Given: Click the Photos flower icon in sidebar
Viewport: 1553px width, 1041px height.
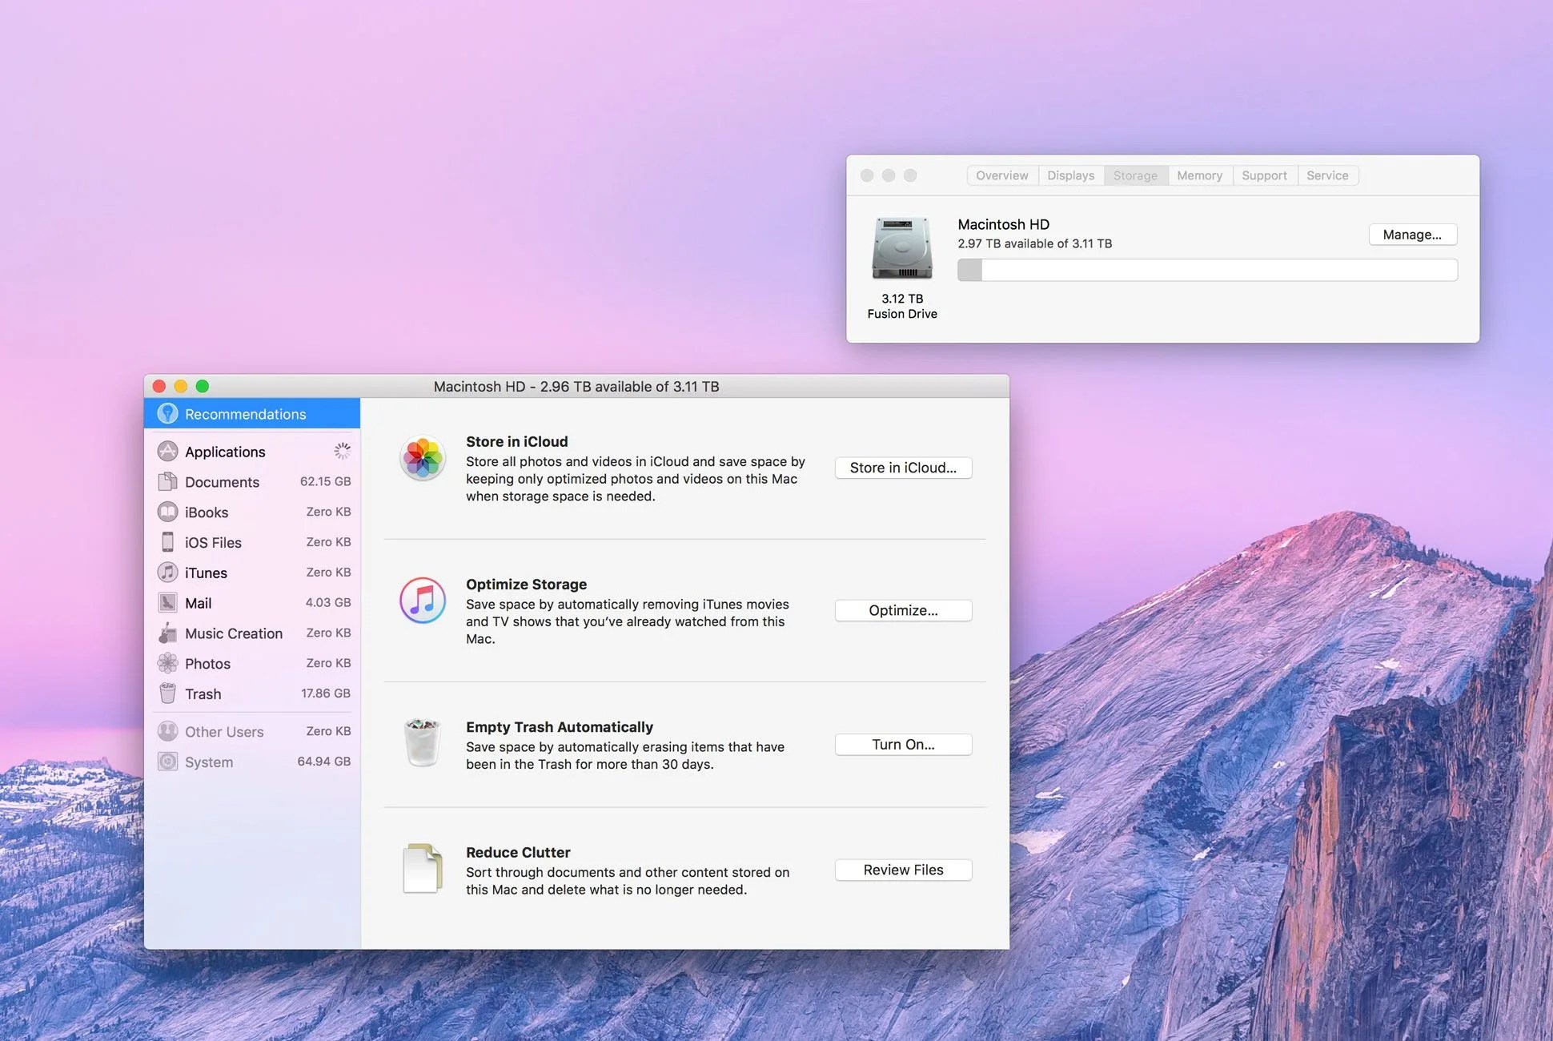Looking at the screenshot, I should (x=167, y=663).
